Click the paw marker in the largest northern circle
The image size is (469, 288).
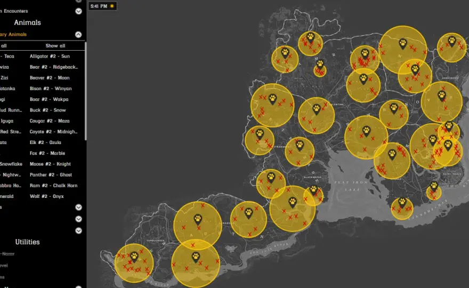(x=403, y=44)
